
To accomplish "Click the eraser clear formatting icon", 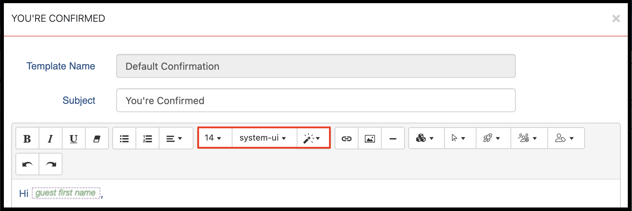I will (97, 138).
